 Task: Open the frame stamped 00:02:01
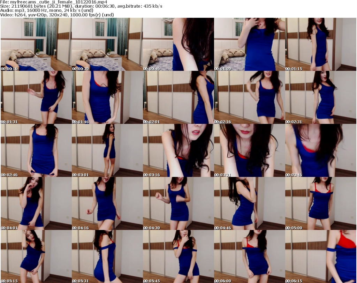tap(178, 97)
